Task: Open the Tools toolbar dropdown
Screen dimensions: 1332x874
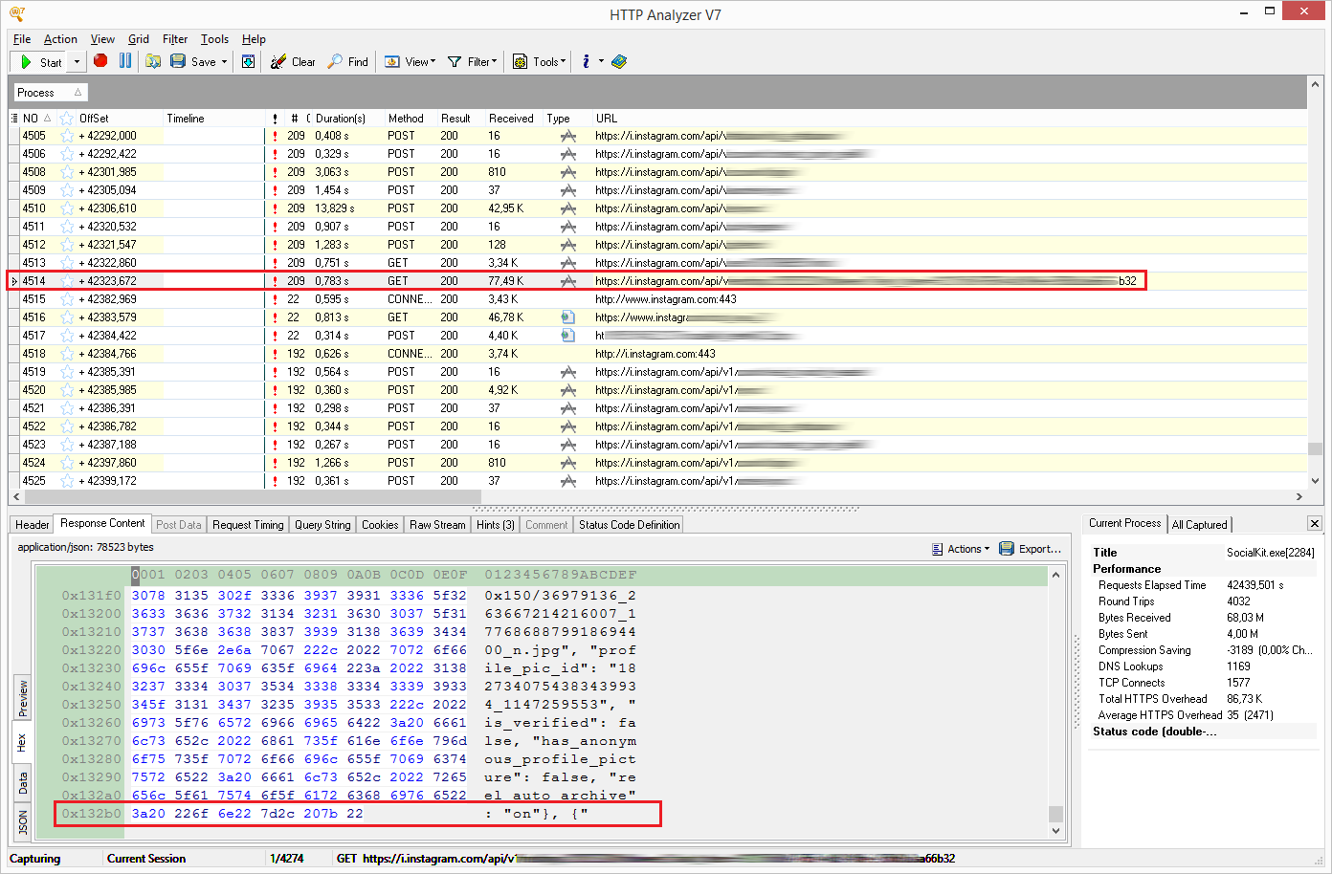Action: (539, 62)
